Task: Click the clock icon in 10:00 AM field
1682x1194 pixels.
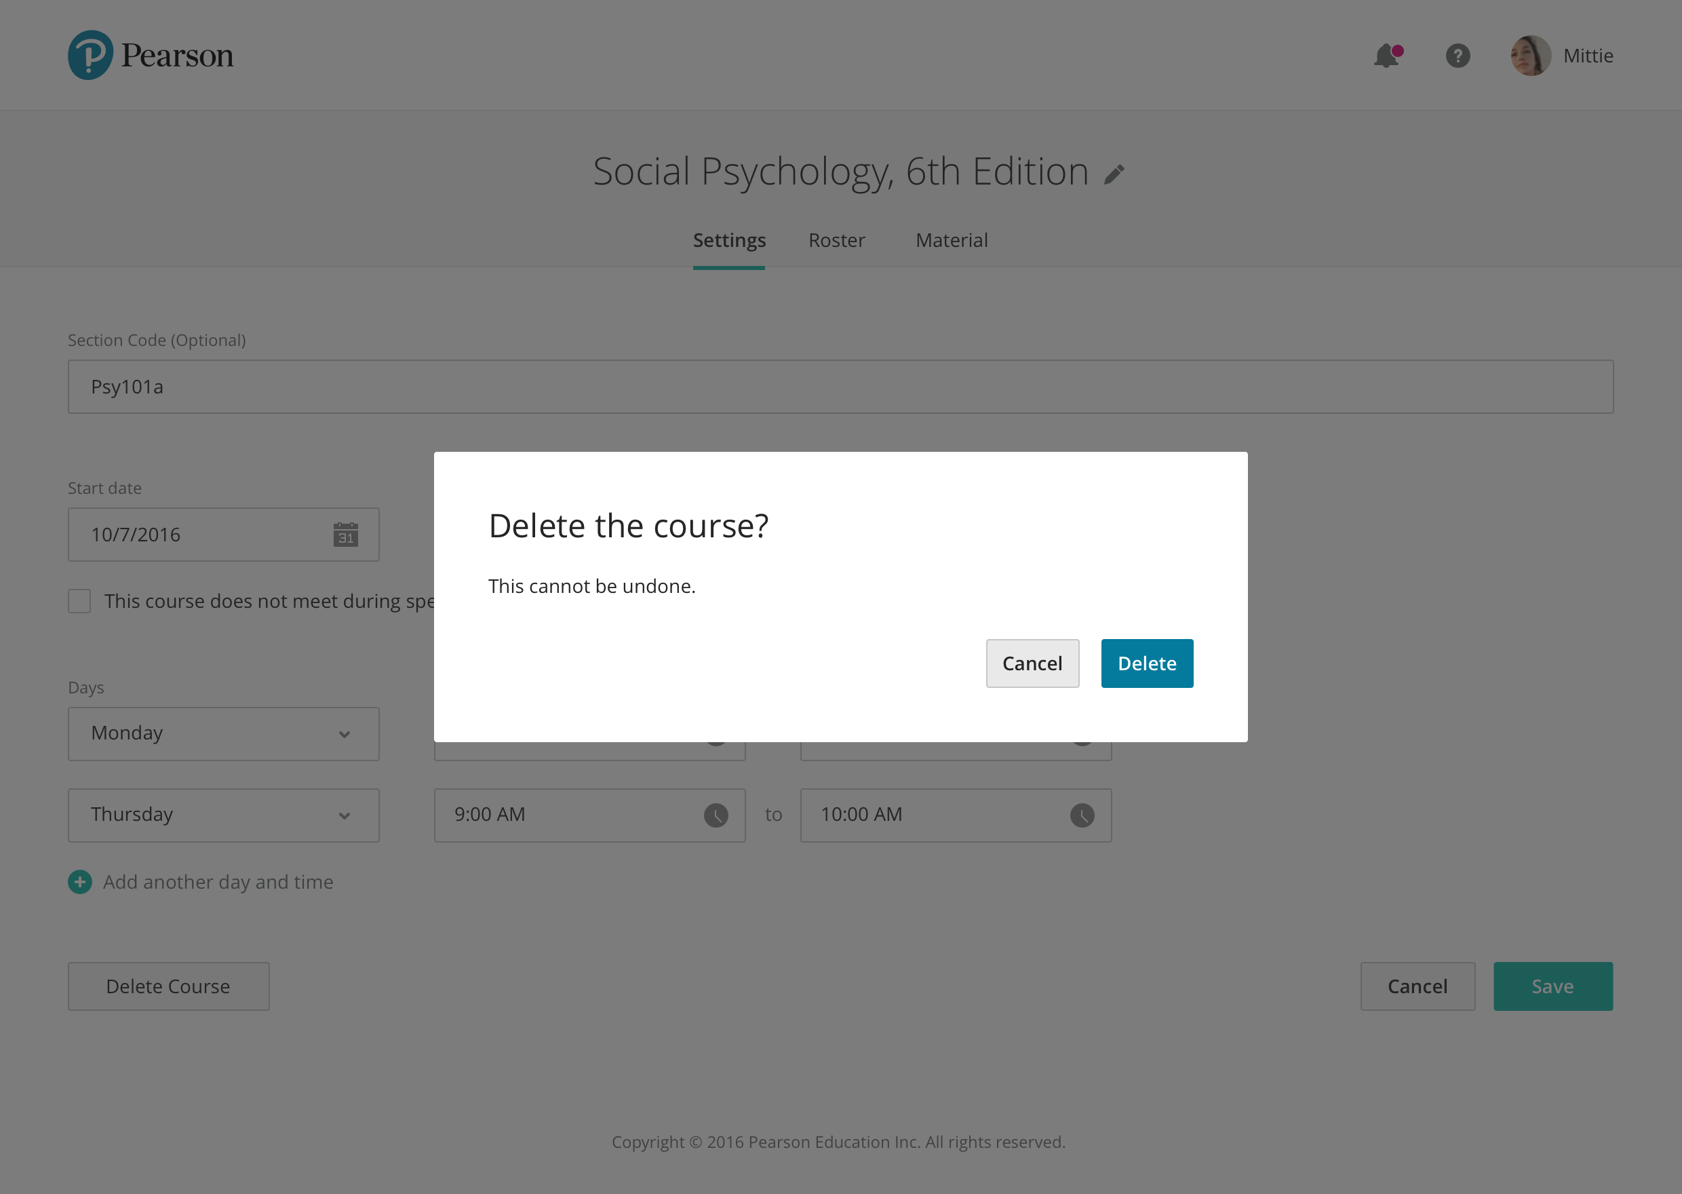Action: pyautogui.click(x=1082, y=815)
